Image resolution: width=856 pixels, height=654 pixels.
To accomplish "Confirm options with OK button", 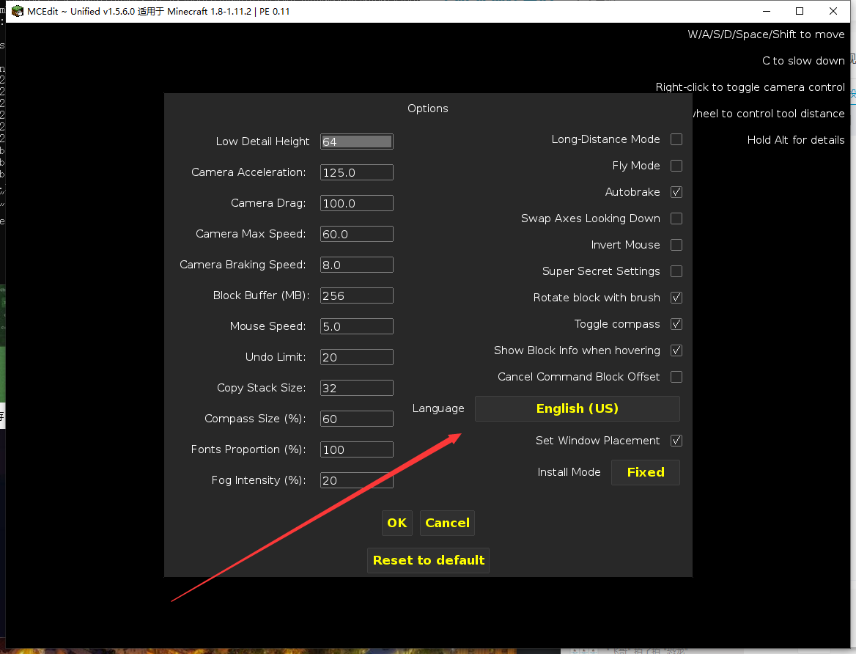I will [397, 523].
